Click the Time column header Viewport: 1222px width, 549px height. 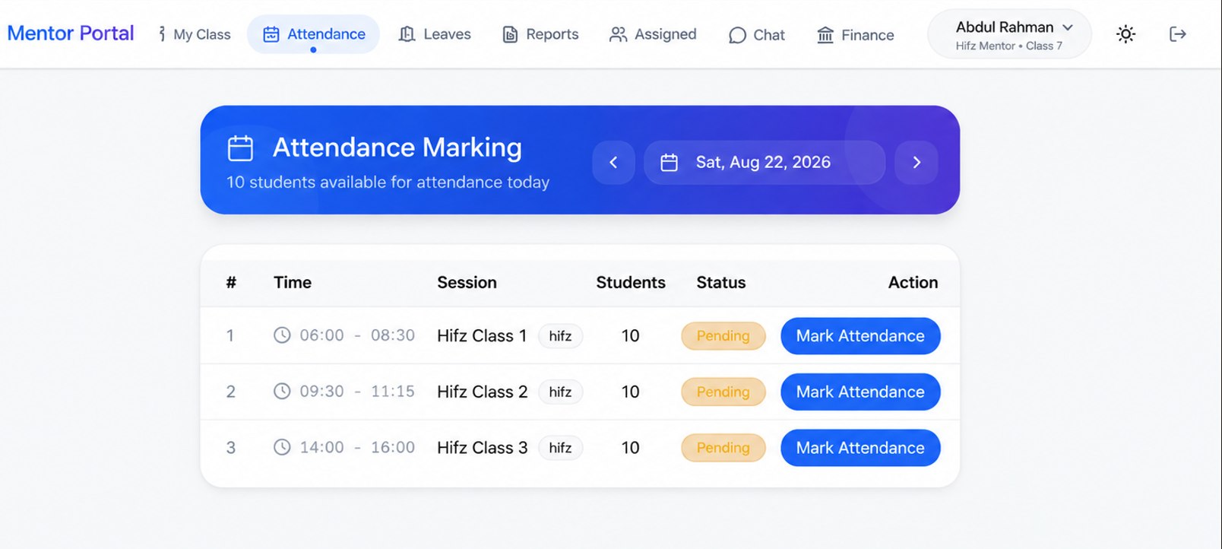click(293, 282)
